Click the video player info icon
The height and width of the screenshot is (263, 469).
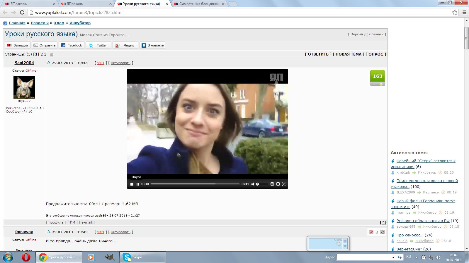[x=278, y=184]
